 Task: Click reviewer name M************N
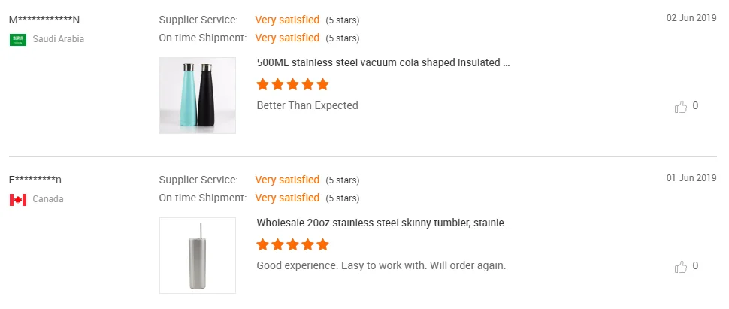(x=44, y=20)
